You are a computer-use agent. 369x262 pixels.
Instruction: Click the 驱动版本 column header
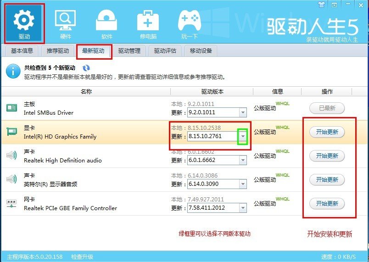212,91
